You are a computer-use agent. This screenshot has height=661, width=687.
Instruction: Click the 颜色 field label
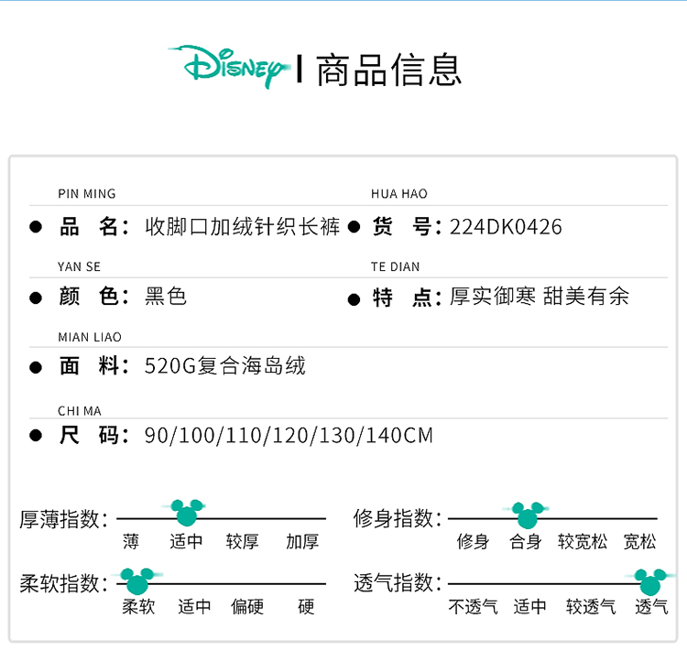93,296
